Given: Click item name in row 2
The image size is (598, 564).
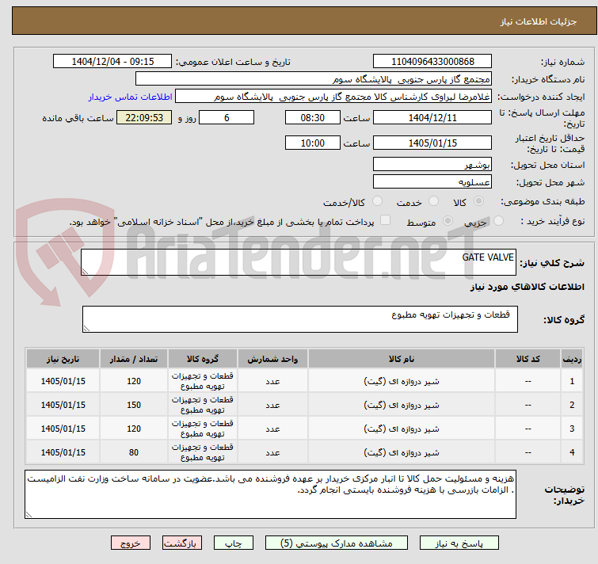Looking at the screenshot, I should click(x=402, y=405).
